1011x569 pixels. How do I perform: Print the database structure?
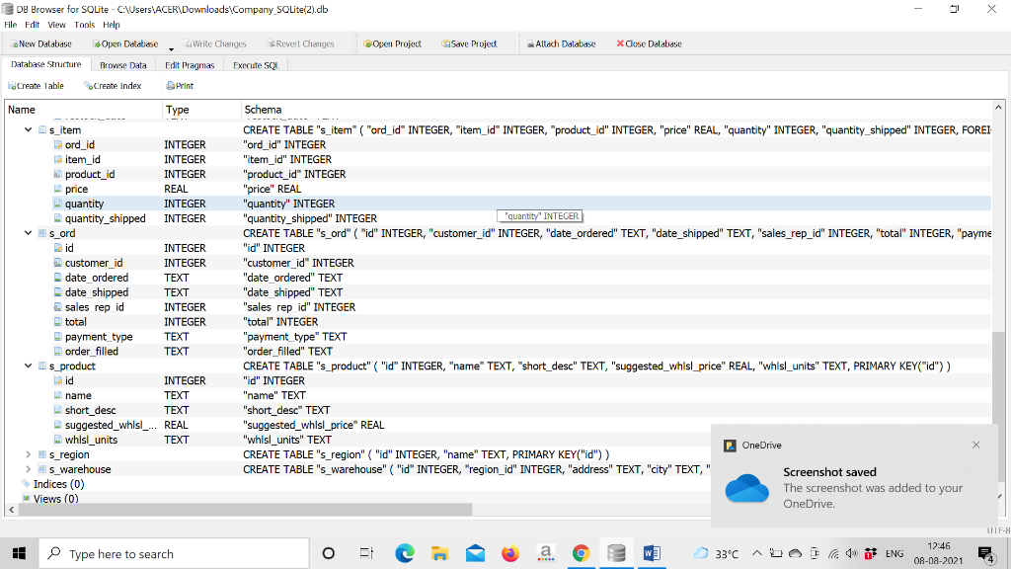coord(179,85)
